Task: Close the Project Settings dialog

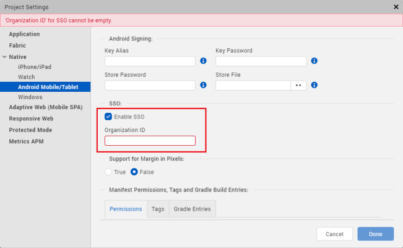Action: (x=396, y=6)
